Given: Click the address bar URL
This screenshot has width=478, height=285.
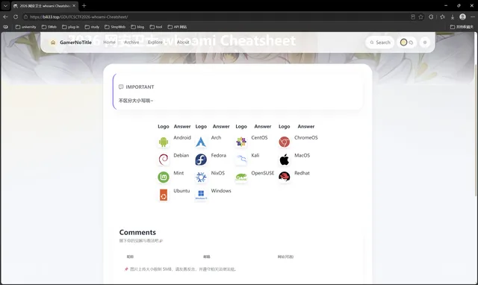Looking at the screenshot, I should pyautogui.click(x=79, y=16).
